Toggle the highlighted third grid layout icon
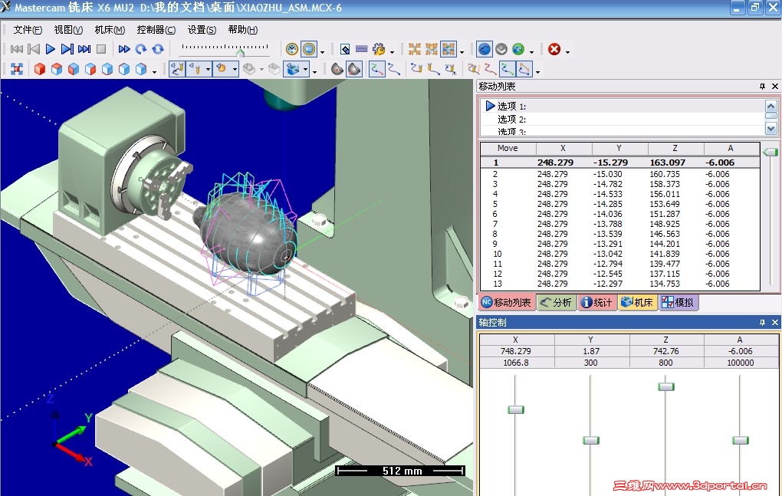The height and width of the screenshot is (496, 782). [x=449, y=49]
